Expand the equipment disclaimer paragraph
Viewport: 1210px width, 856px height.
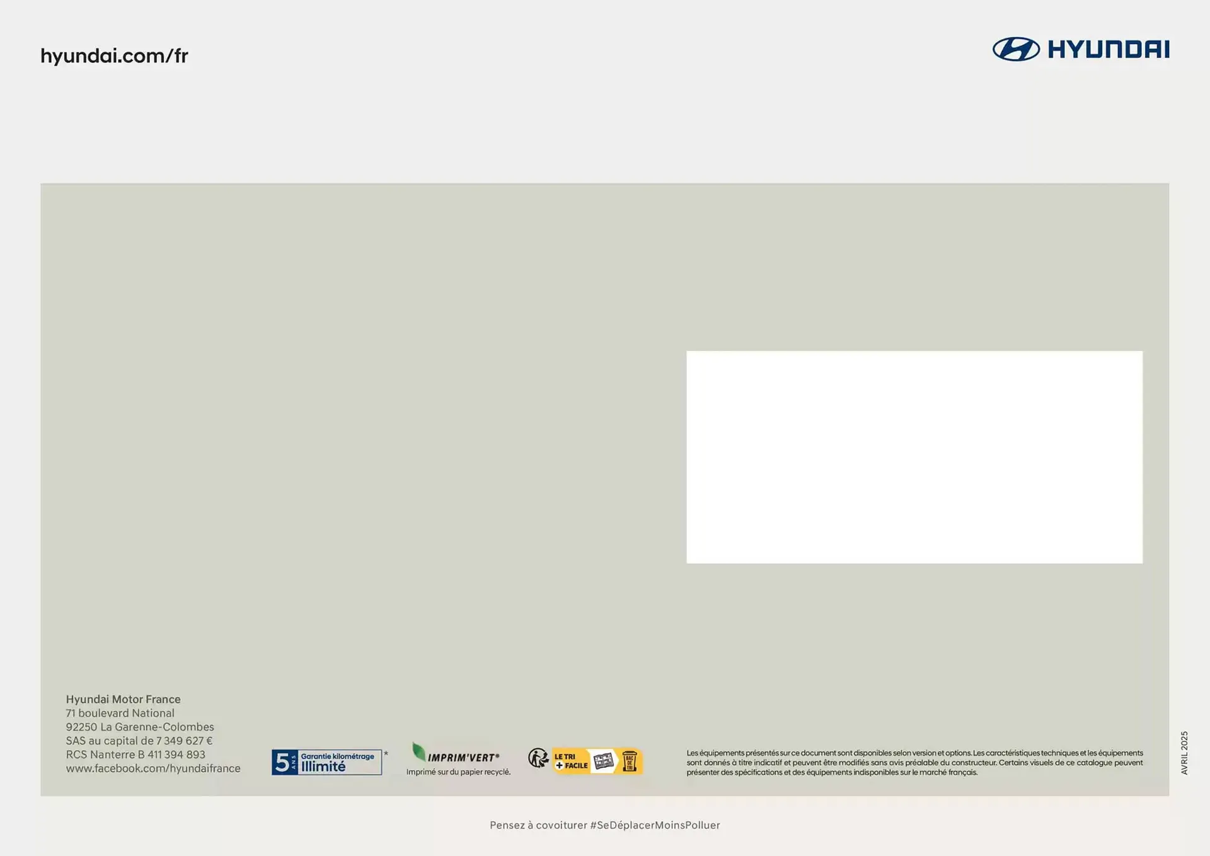click(914, 761)
